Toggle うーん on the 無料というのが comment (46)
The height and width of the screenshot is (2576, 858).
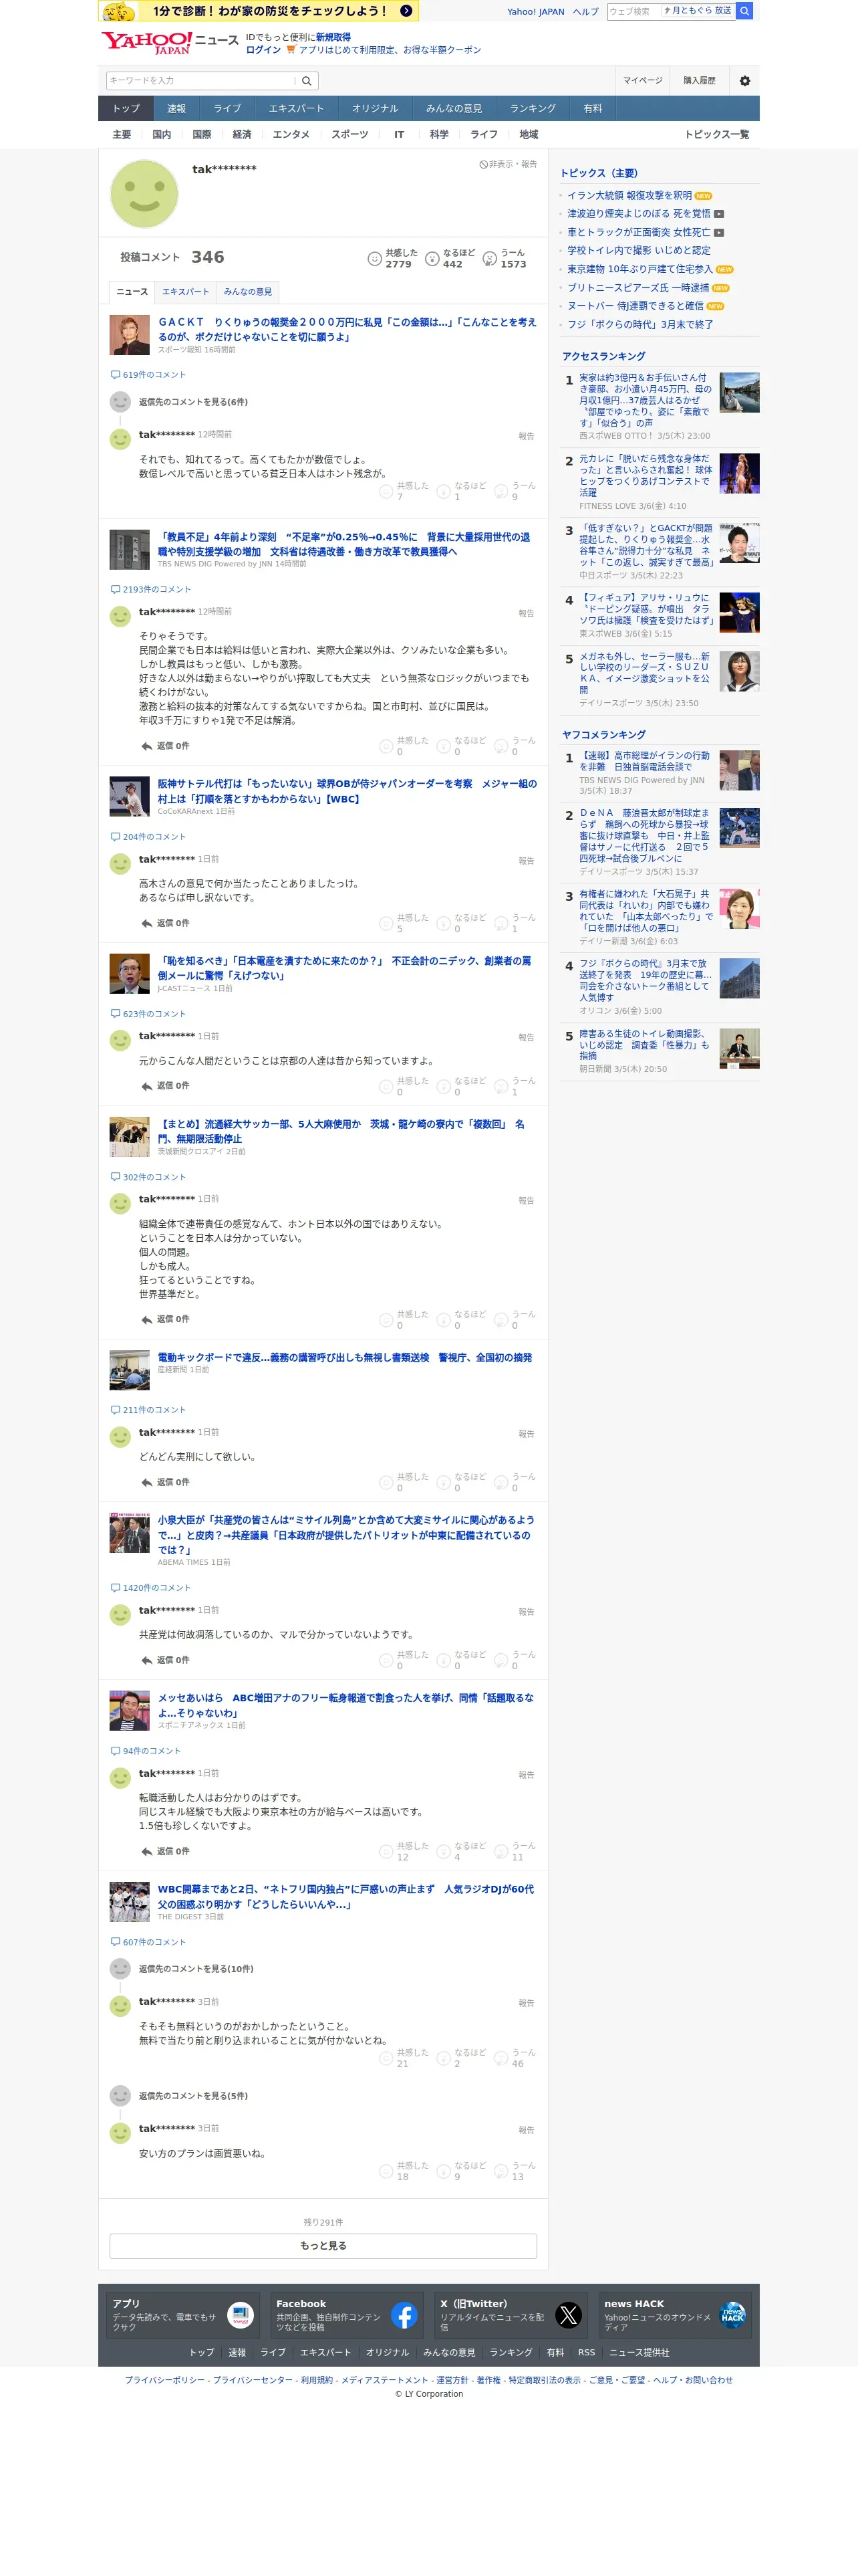[x=515, y=2058]
